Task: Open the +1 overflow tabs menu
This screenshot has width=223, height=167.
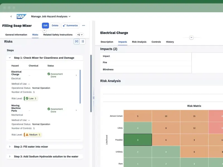Action: click(x=80, y=35)
